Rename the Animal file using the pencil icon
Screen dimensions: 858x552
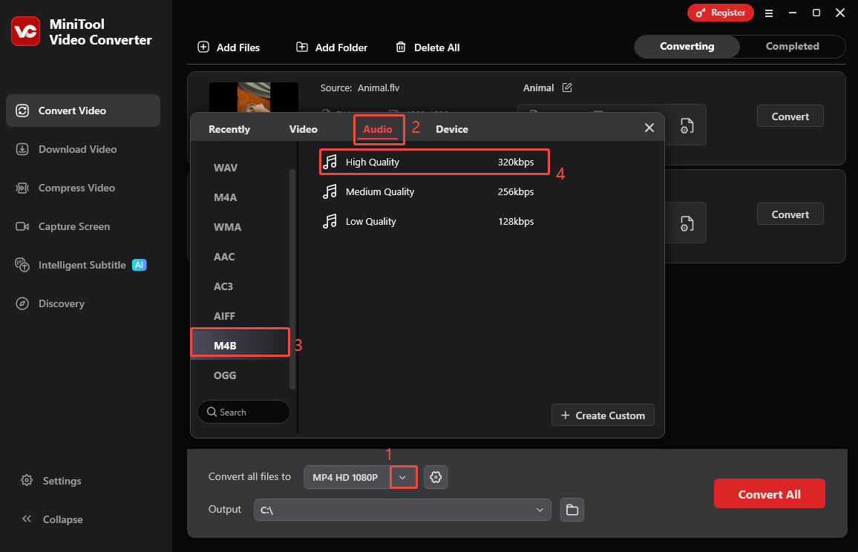click(x=567, y=88)
